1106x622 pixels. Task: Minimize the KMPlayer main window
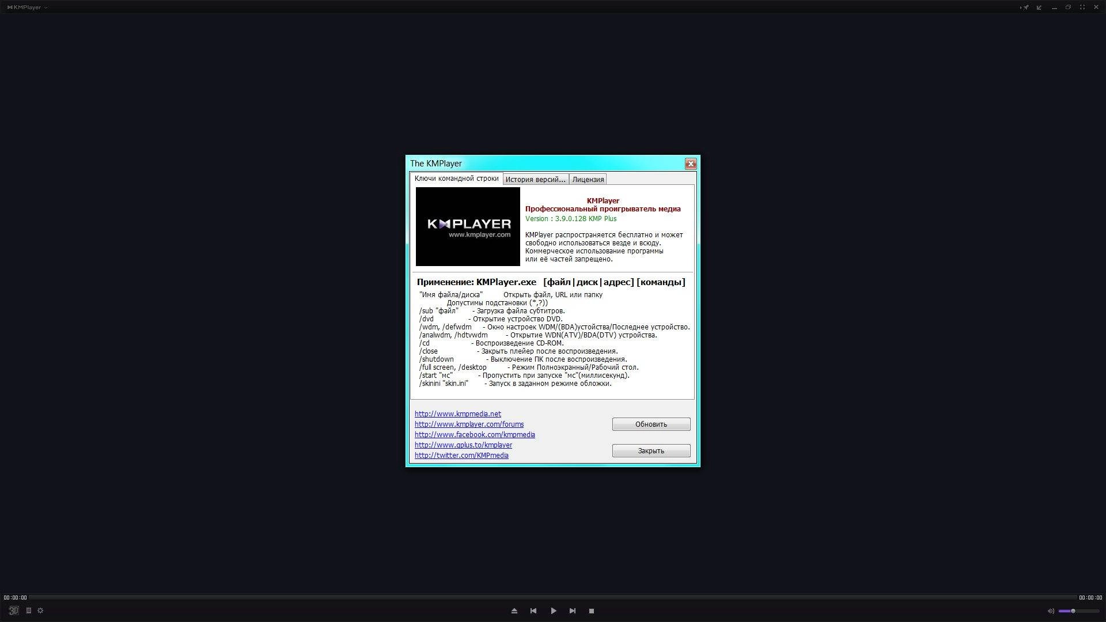(1054, 7)
